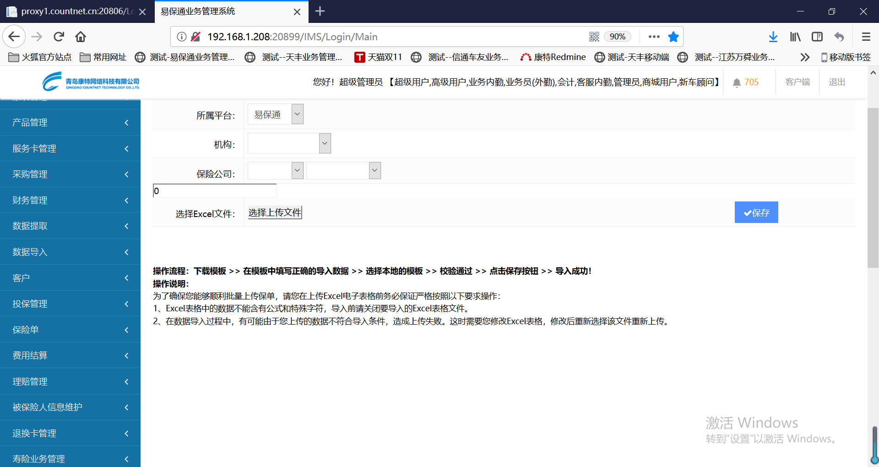The width and height of the screenshot is (879, 467).
Task: Open the 投保管理 sidebar menu
Action: point(70,304)
